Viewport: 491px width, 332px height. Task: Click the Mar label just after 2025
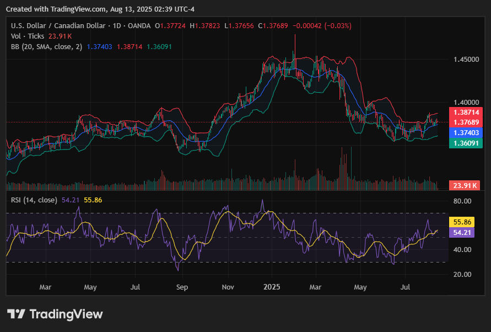coord(315,287)
